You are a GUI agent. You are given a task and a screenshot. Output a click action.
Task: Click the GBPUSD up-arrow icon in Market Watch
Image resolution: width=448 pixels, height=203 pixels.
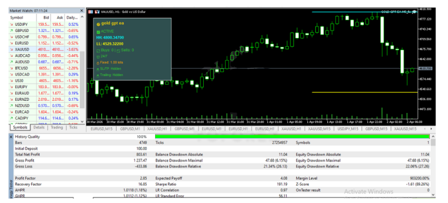click(x=12, y=30)
